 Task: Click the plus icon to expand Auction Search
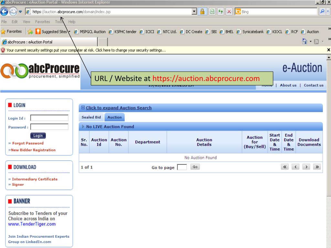tap(83, 108)
